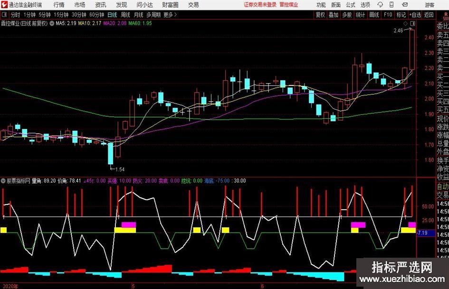The height and width of the screenshot is (289, 449).
Task: Switch to 60分钟 period tab
Action: coord(96,15)
